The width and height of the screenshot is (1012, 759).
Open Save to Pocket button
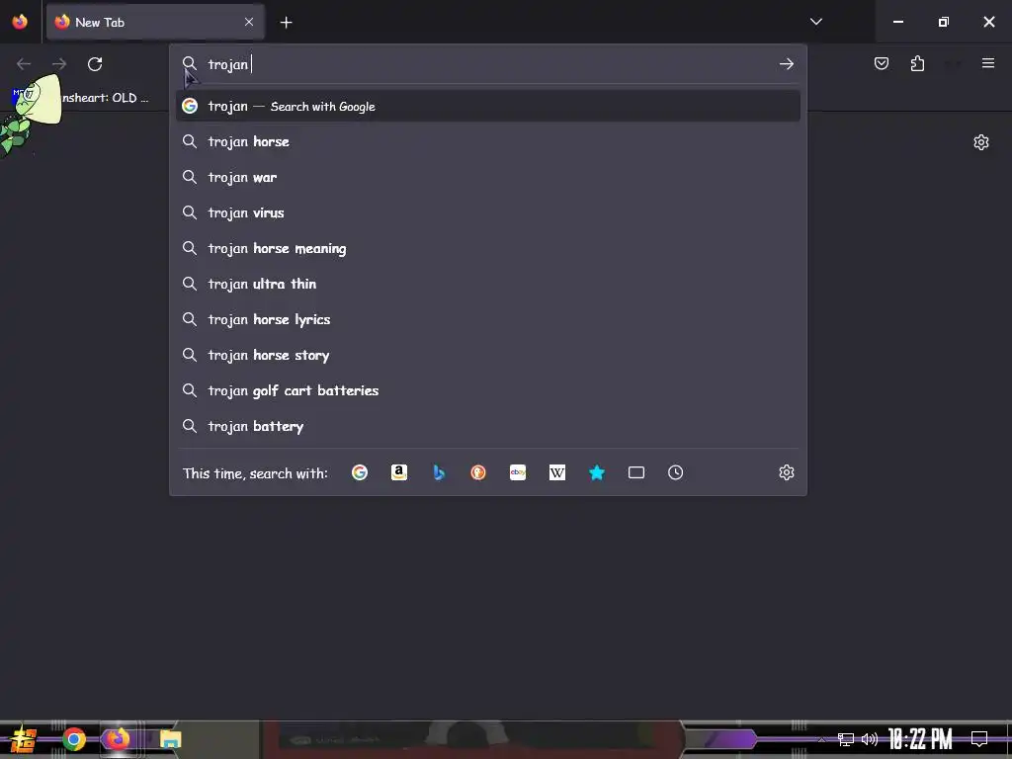[881, 63]
